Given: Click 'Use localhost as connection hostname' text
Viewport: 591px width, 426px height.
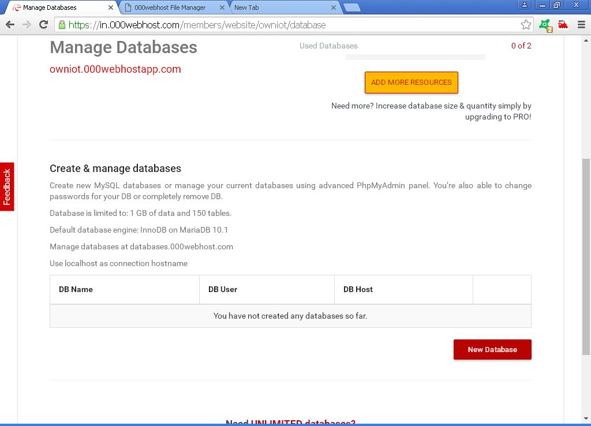Looking at the screenshot, I should pos(119,264).
